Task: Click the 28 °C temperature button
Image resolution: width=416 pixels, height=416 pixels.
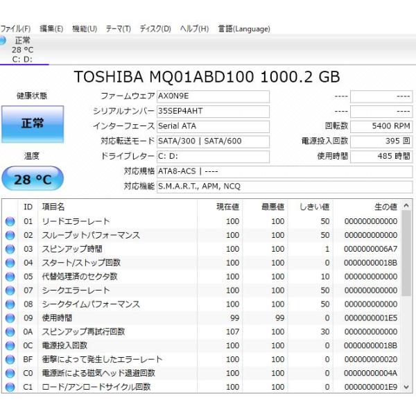Action: point(33,179)
